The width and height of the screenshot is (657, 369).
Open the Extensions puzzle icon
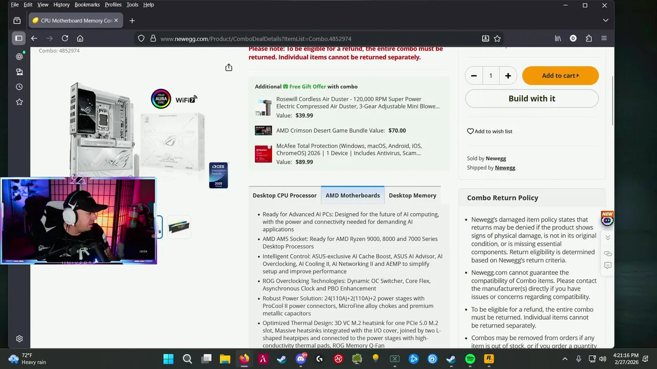click(589, 38)
